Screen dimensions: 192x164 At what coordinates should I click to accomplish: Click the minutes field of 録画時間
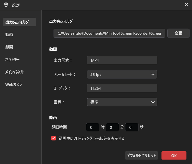pos(112,127)
